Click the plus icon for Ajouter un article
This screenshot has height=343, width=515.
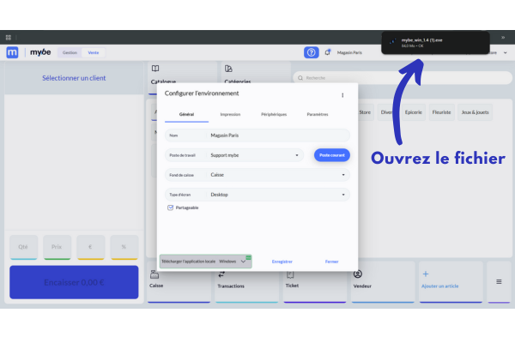pyautogui.click(x=426, y=274)
